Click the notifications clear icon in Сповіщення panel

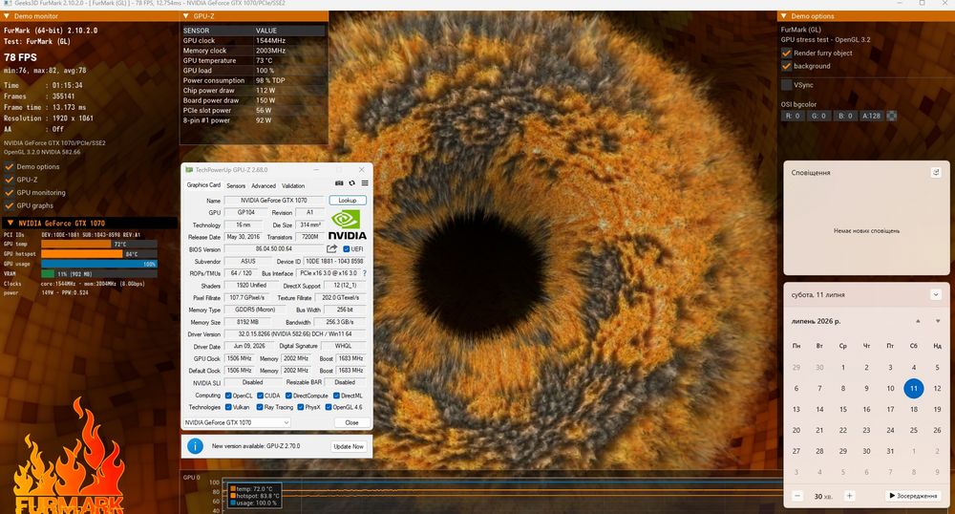[936, 172]
